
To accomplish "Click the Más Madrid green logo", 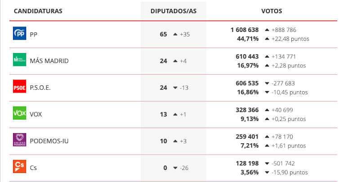I will click(20, 60).
